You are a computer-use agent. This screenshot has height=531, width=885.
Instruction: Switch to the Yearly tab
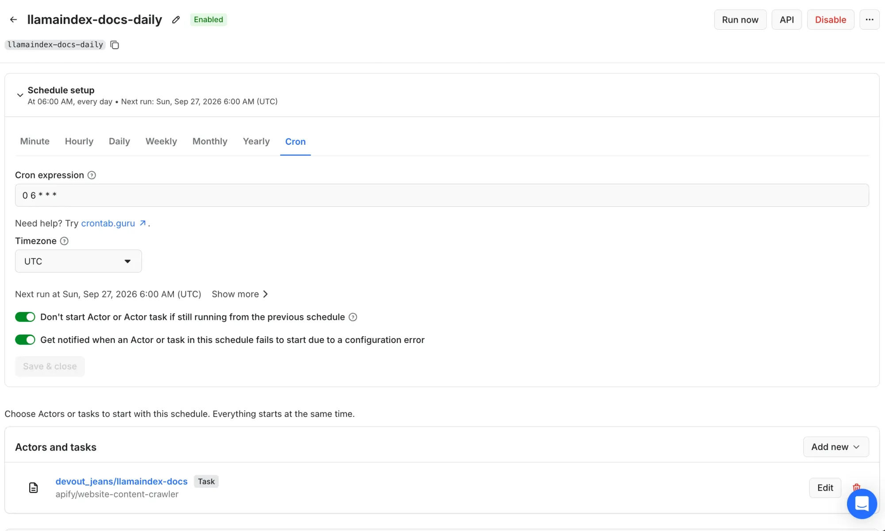pyautogui.click(x=256, y=141)
